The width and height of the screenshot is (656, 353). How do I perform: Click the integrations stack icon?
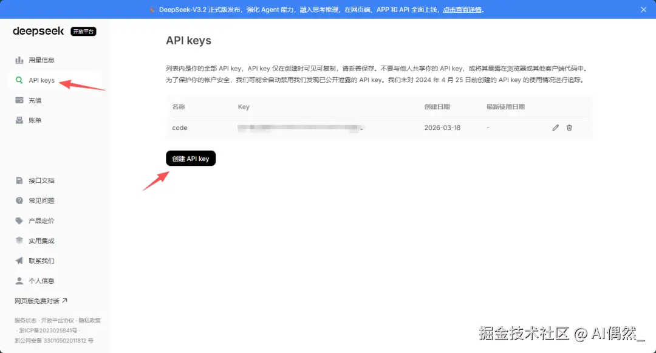pos(19,241)
